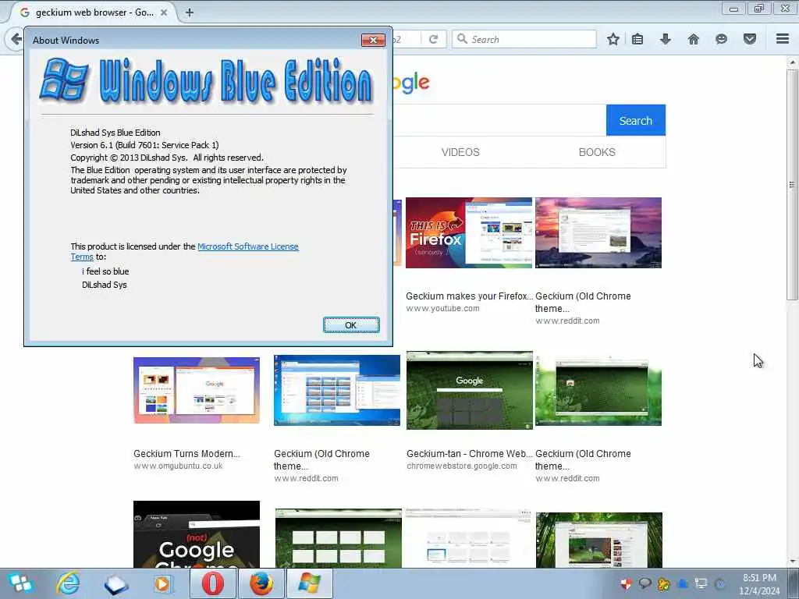Switch to Opera in the taskbar
The image size is (799, 599).
click(x=213, y=583)
